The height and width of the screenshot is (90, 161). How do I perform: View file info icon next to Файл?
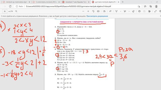(17, 6)
